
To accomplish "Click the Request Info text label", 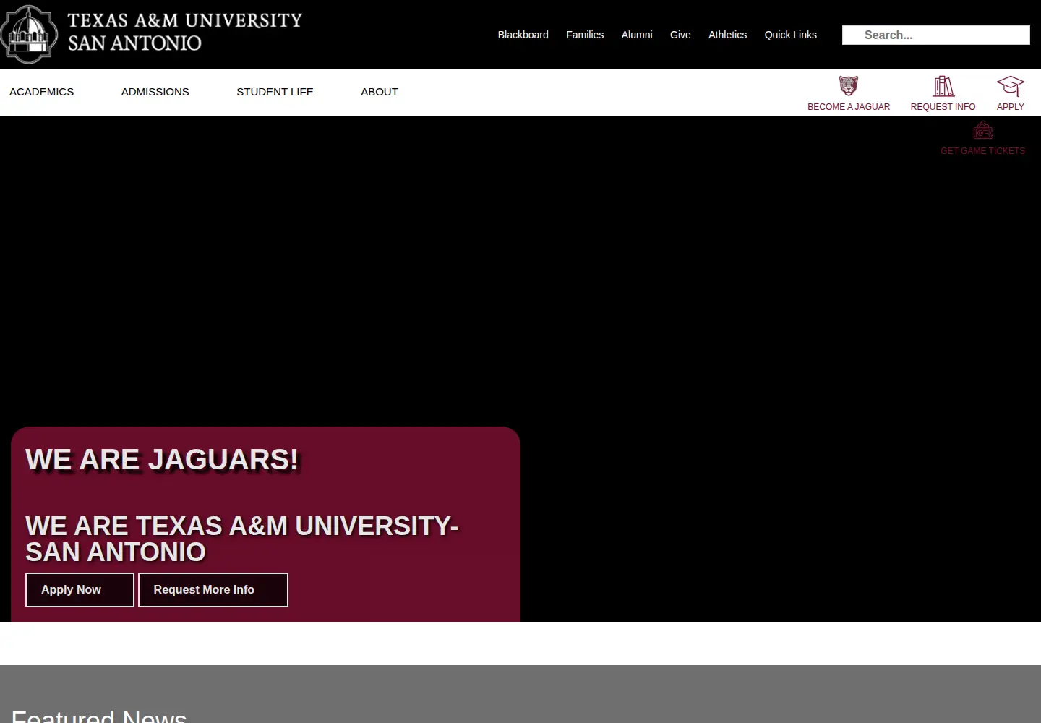I will 943,107.
